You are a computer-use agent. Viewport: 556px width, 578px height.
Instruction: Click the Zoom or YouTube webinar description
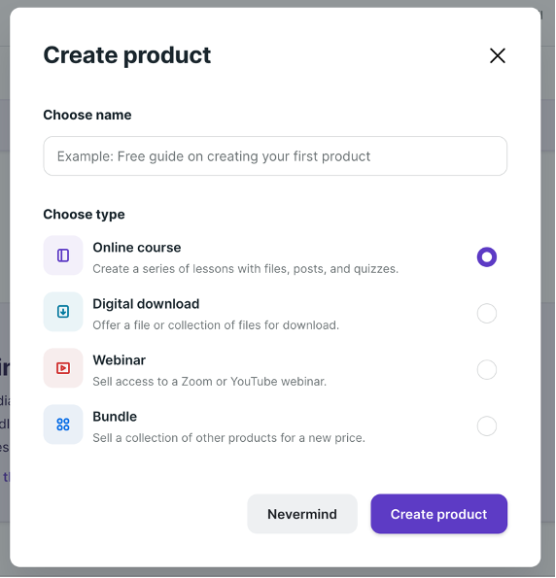tap(210, 382)
